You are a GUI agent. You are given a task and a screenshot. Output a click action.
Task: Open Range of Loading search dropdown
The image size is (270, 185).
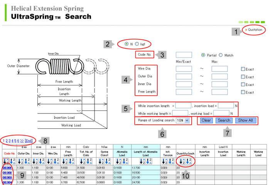(x=183, y=120)
